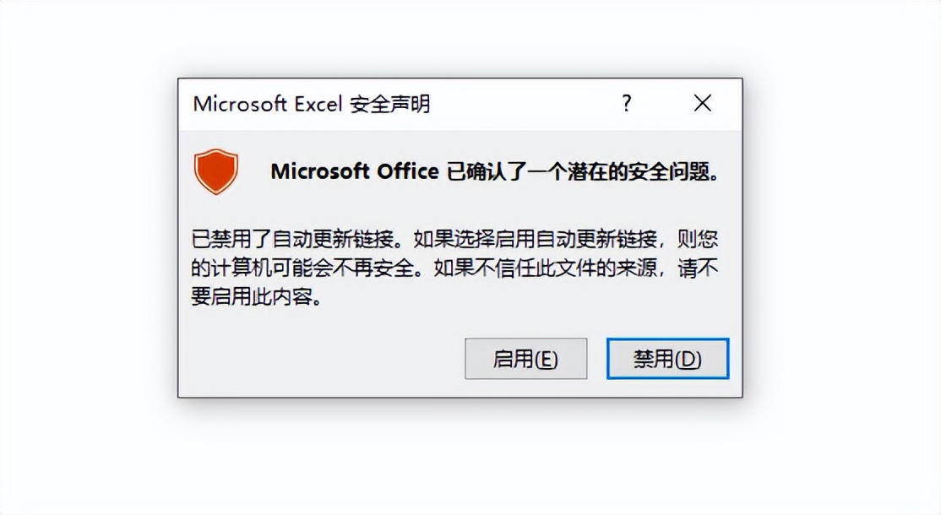Click the line starting 的计算机可能会不再安全
Viewport: 941px width, 515px height.
tap(454, 268)
